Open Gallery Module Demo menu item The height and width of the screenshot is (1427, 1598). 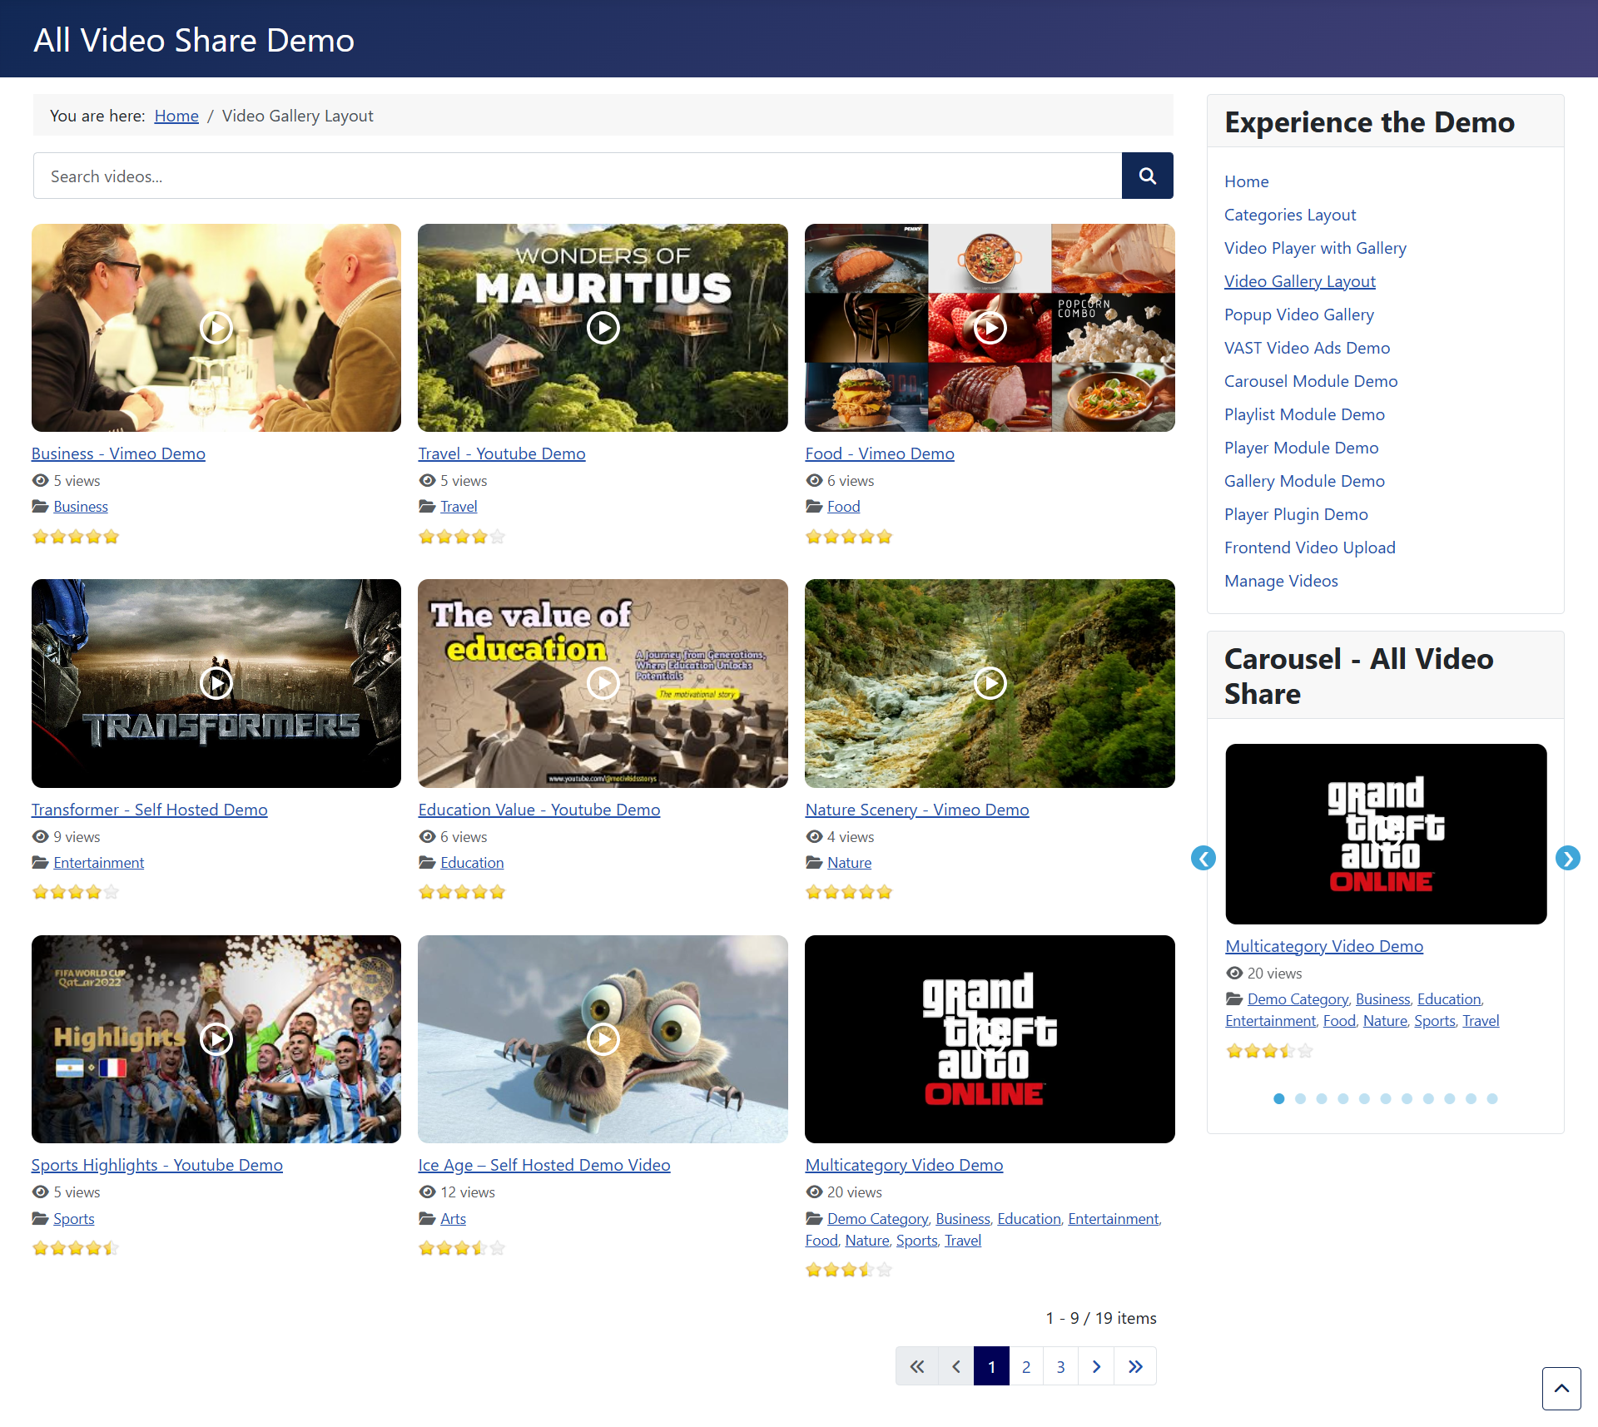click(1304, 481)
